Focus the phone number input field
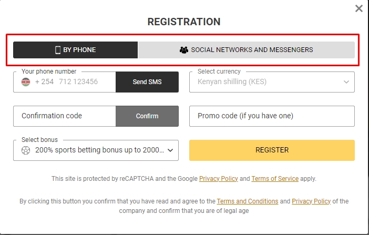Screen dimensions: 369x235 [74, 82]
